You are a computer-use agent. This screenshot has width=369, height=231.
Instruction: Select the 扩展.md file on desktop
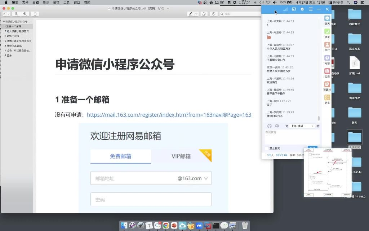point(355,66)
